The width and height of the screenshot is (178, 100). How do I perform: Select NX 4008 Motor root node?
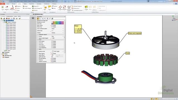coord(10,21)
